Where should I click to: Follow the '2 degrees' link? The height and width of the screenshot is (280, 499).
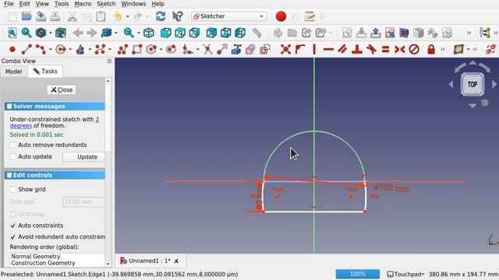(x=54, y=123)
